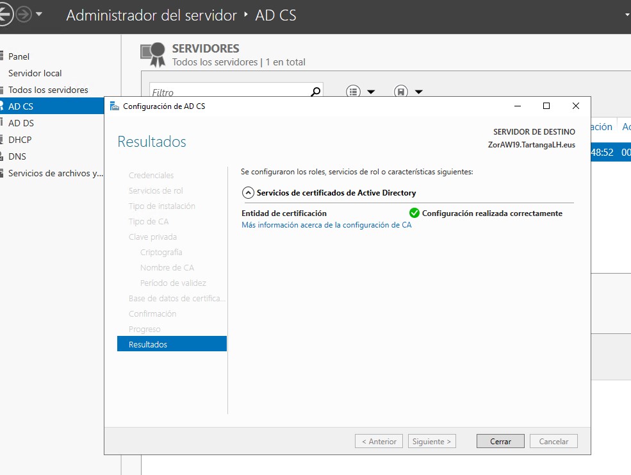Open dropdown arrow next to list options icon
631x475 pixels.
(371, 92)
